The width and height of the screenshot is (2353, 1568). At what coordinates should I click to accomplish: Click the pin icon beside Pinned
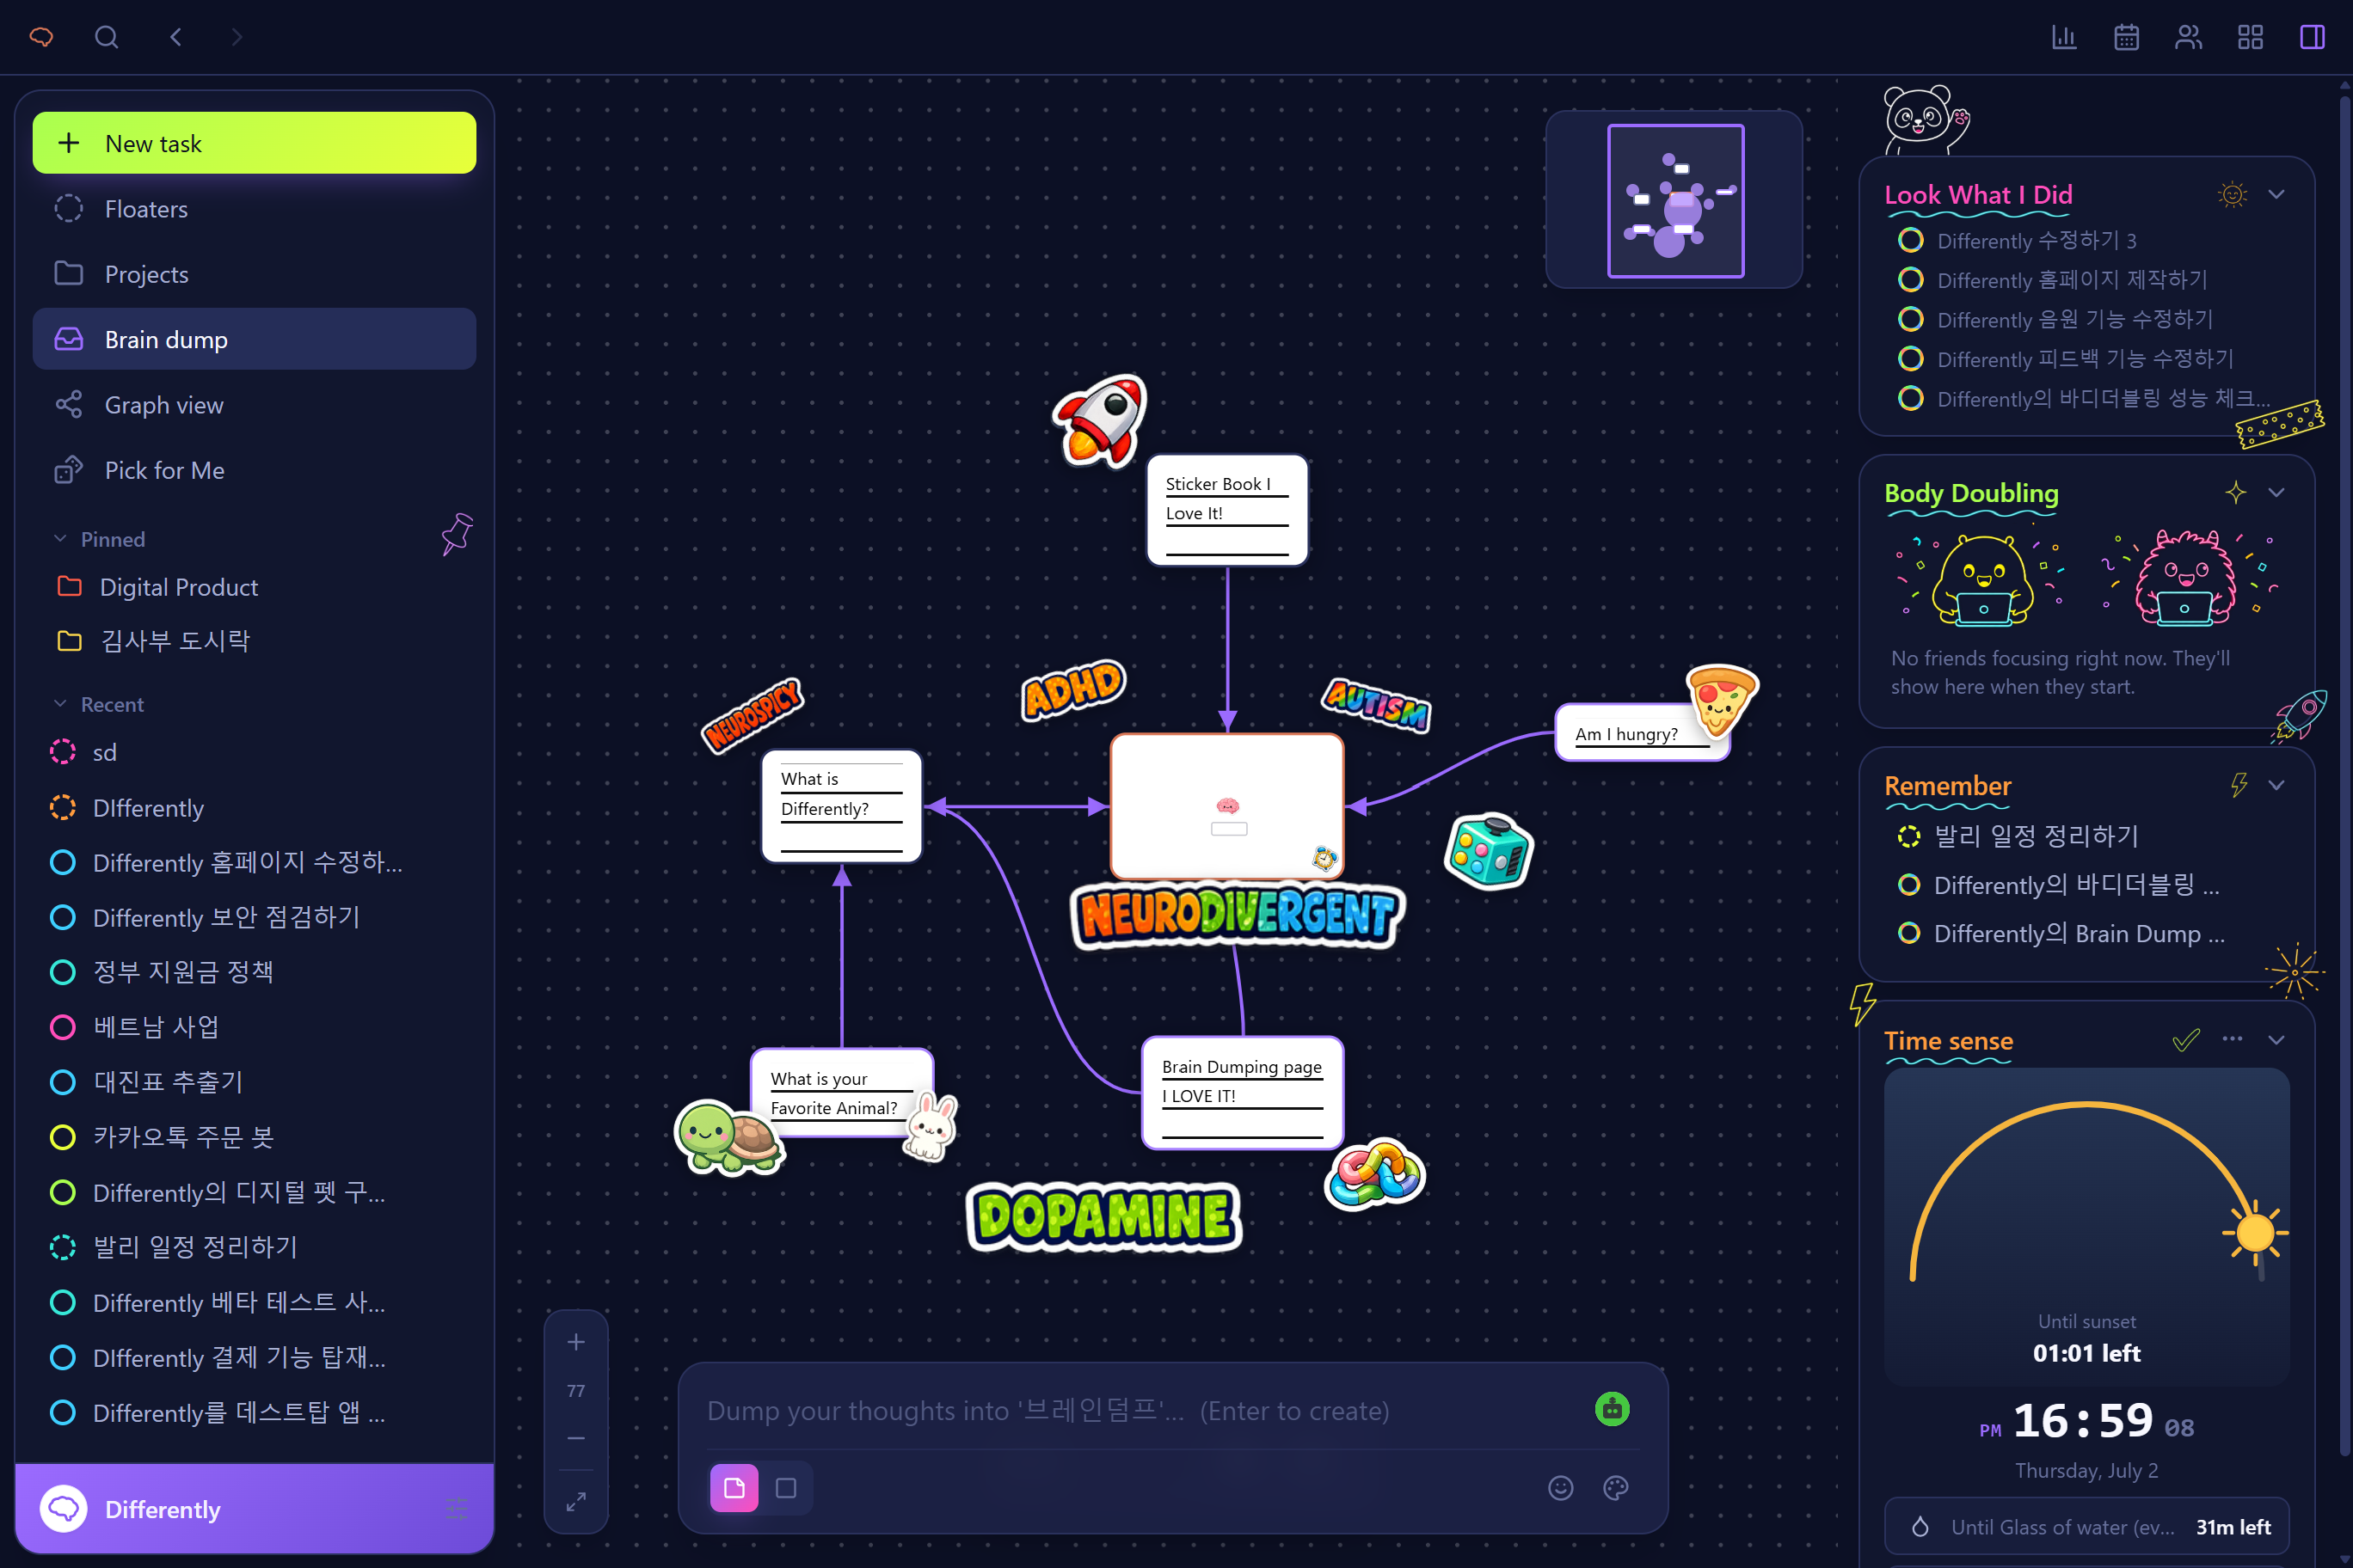point(458,534)
